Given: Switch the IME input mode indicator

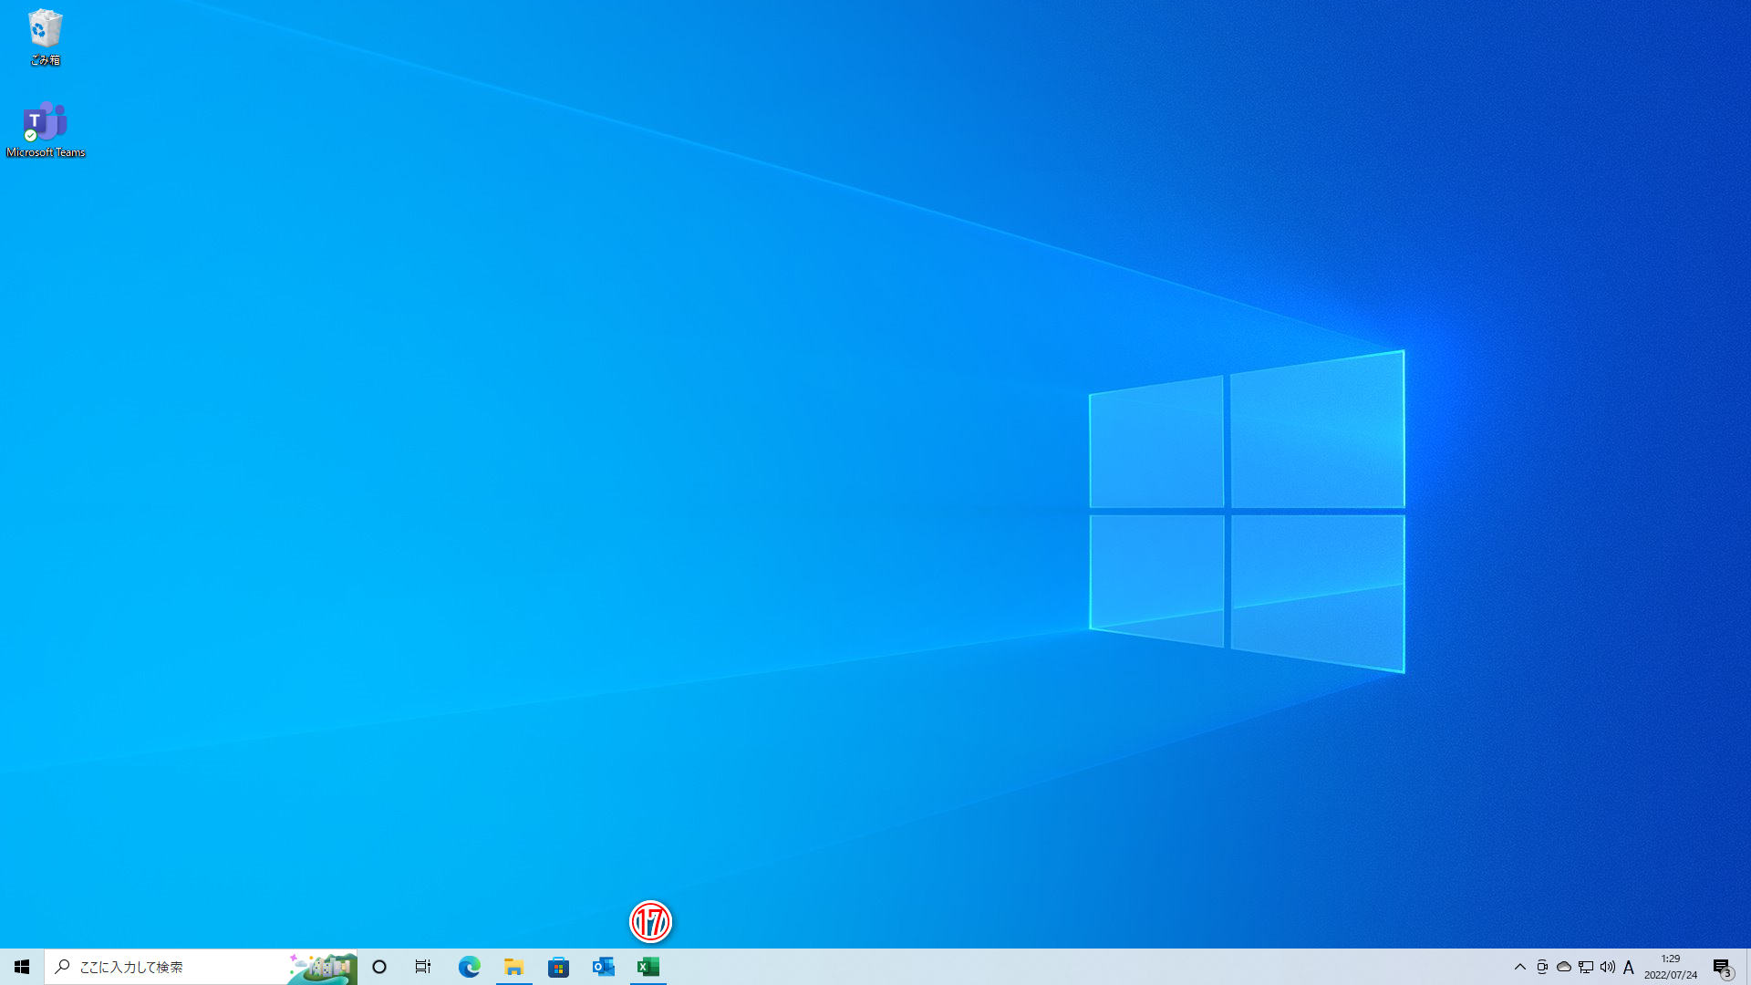Looking at the screenshot, I should 1629,967.
